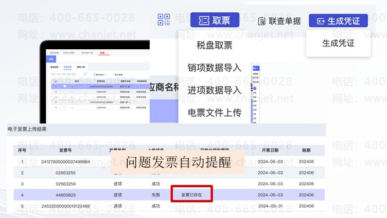The height and width of the screenshot is (218, 387).
Task: Select 税盘取票 from the dropdown menu
Action: pyautogui.click(x=214, y=45)
